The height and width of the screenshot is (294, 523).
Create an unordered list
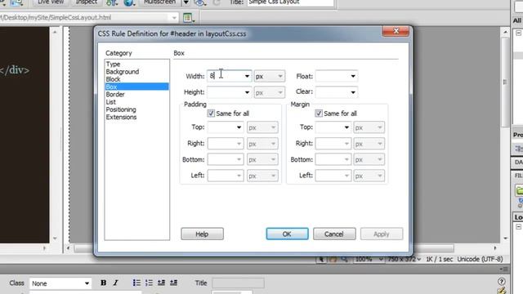coord(136,283)
